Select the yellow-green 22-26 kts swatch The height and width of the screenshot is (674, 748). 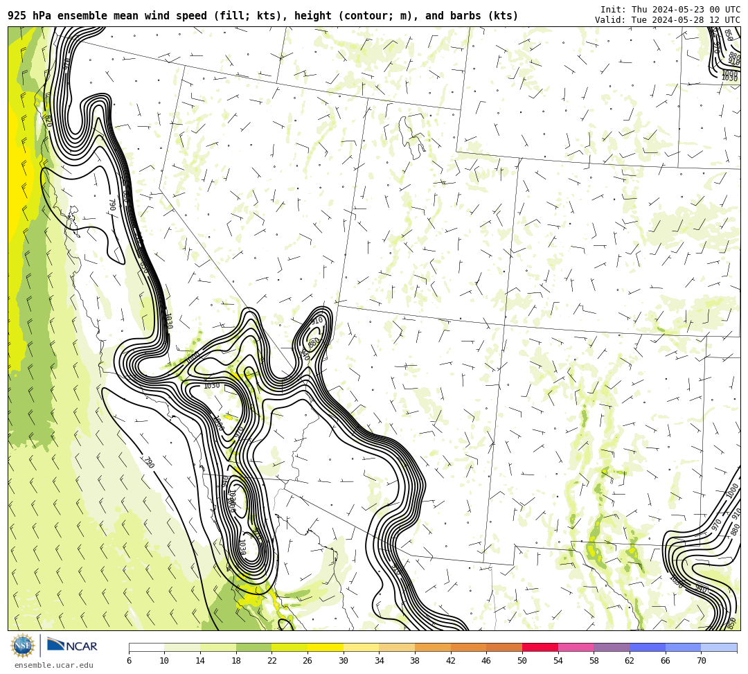click(290, 647)
